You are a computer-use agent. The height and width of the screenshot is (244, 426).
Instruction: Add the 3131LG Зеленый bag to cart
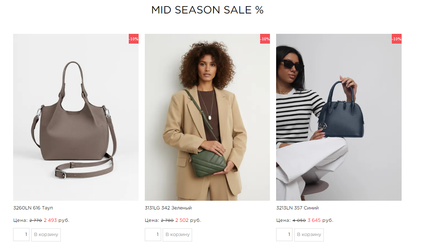(x=178, y=235)
